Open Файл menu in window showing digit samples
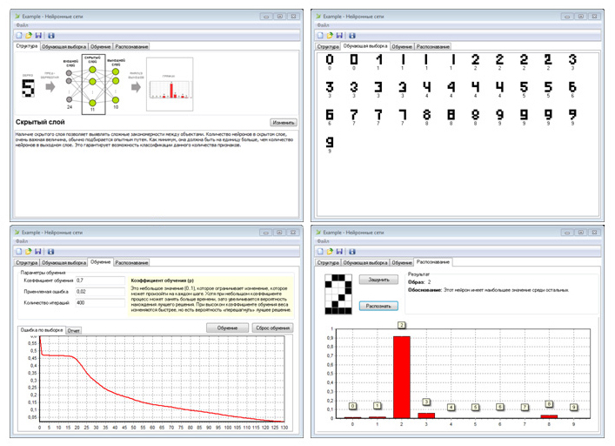615x446 pixels. click(x=324, y=25)
